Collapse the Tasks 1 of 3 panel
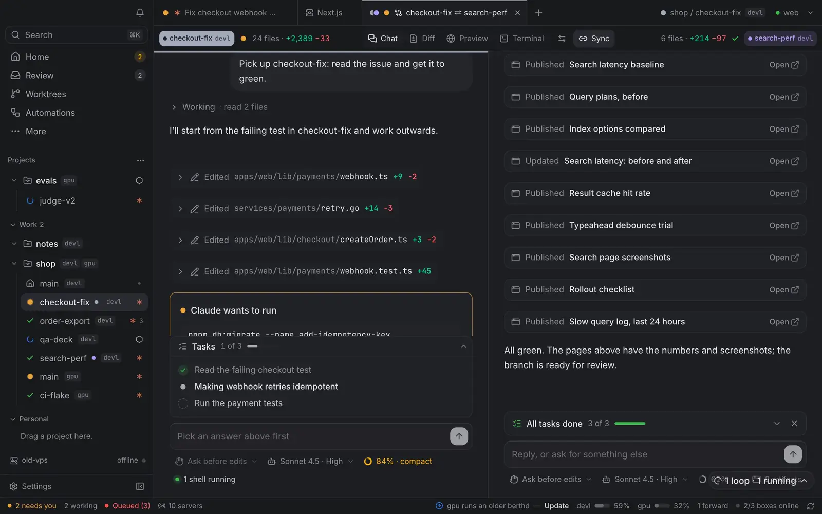The width and height of the screenshot is (822, 514). (463, 347)
